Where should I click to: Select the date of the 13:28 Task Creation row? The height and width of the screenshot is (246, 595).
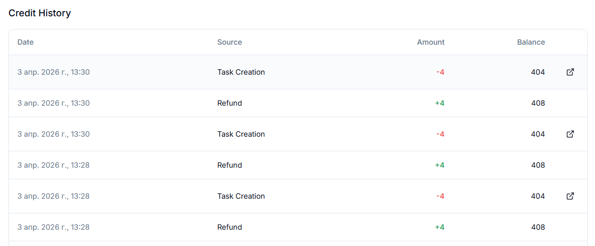coord(54,196)
